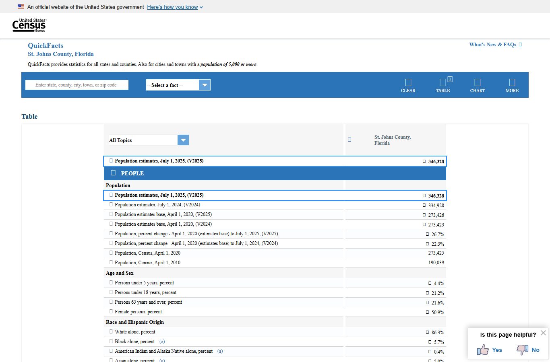Click the 'What's New & FAQs' link
Image resolution: width=550 pixels, height=362 pixels.
point(495,45)
